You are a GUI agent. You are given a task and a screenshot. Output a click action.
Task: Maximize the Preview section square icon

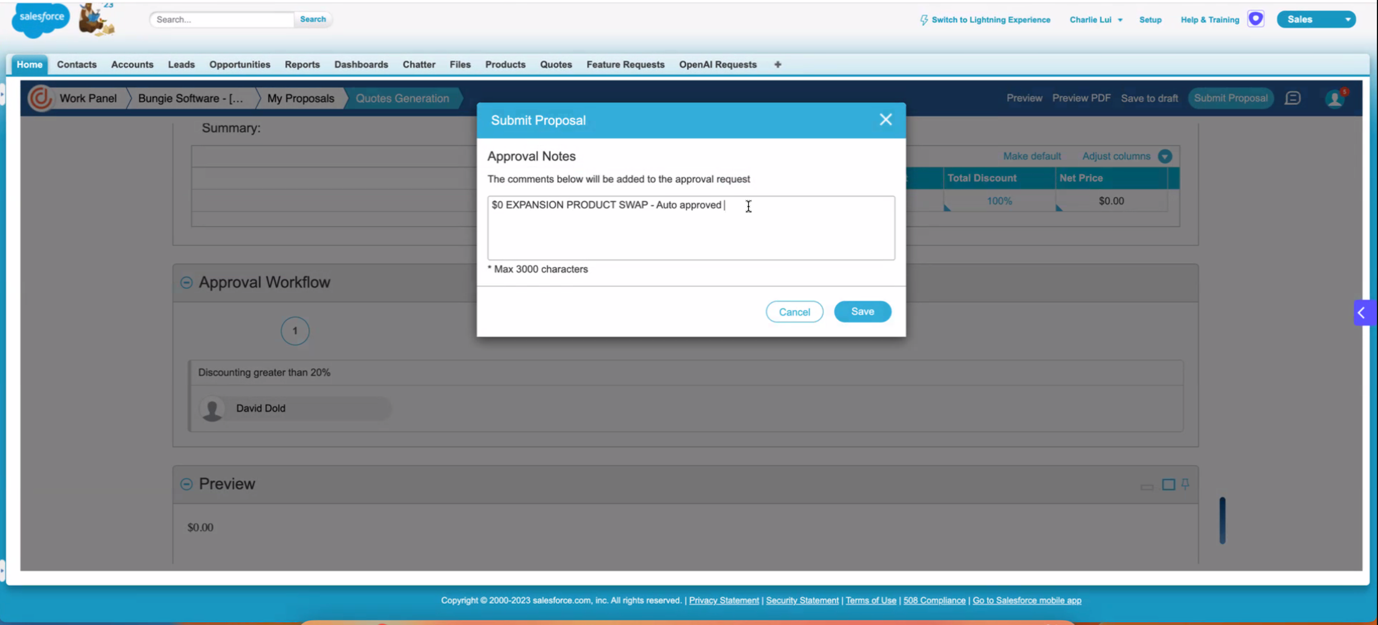pyautogui.click(x=1168, y=485)
